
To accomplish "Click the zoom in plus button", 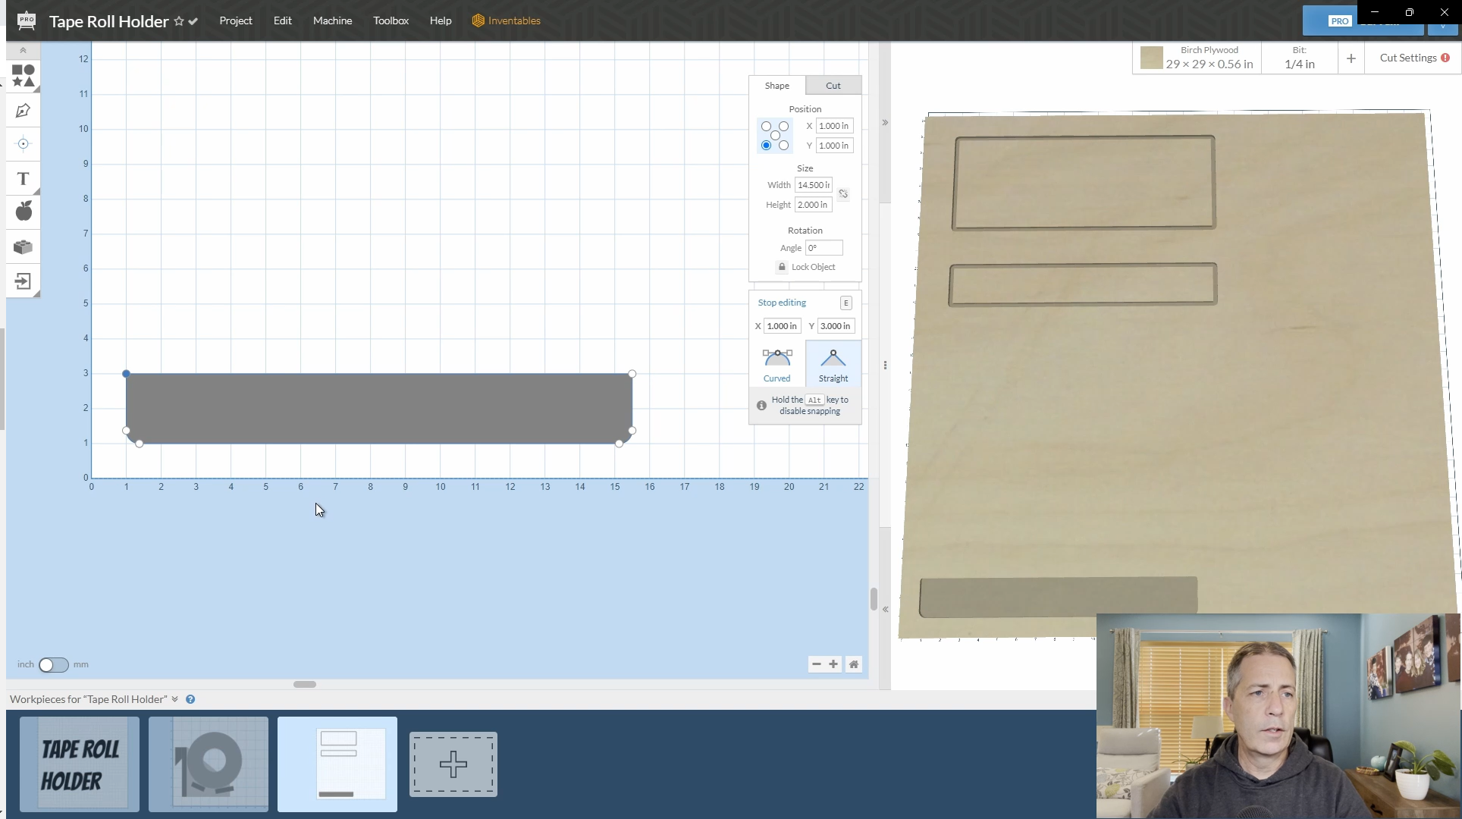I will pos(833,664).
